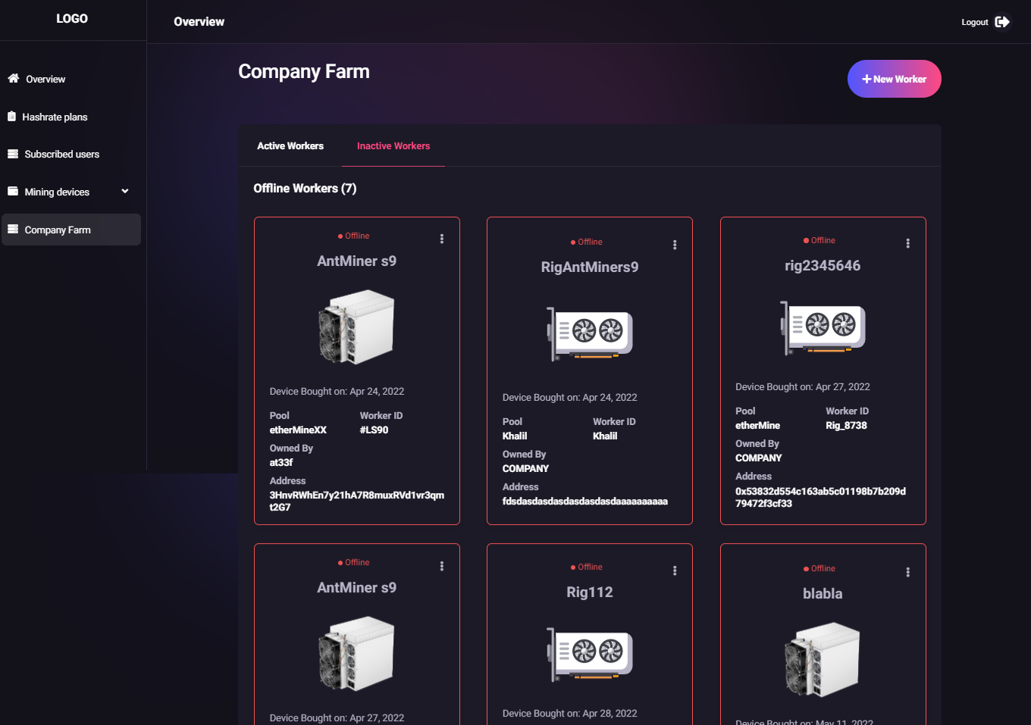Click the RigAntMiners9 GPU thumbnail image
Screen dimensions: 1031x725
point(589,332)
